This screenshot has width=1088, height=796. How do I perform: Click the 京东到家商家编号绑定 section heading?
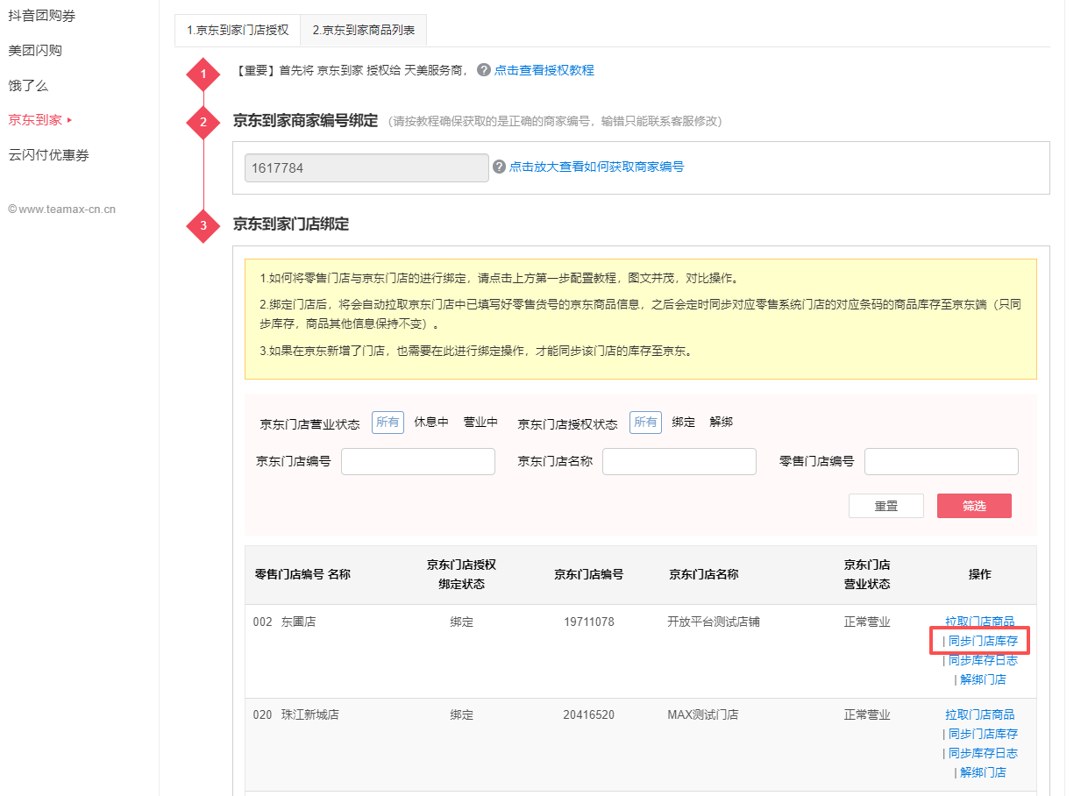pyautogui.click(x=305, y=121)
